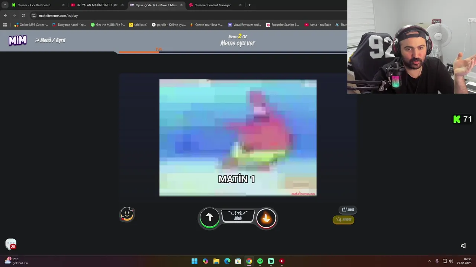Open the Windows Start menu
Viewport: 476px width, 267px height.
(x=194, y=261)
